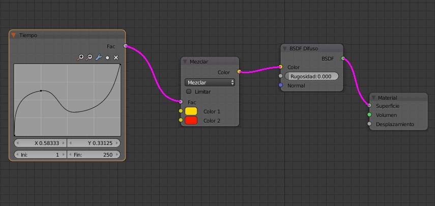
Task: Click the Superficie input socket
Action: [369, 105]
